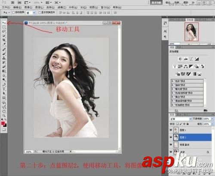Add a Selective Color adjustment
Image resolution: width=215 pixels, height=176 pixels.
[200, 74]
